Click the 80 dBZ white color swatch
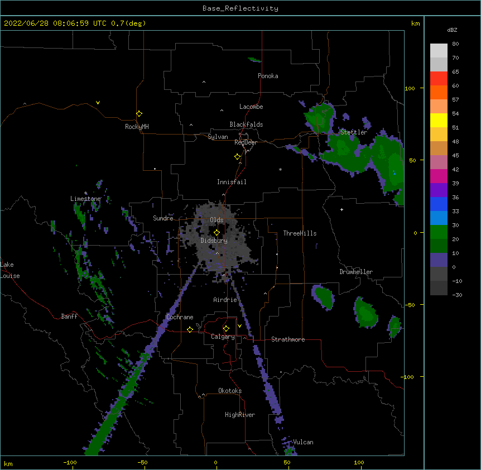The image size is (481, 470). (x=439, y=51)
